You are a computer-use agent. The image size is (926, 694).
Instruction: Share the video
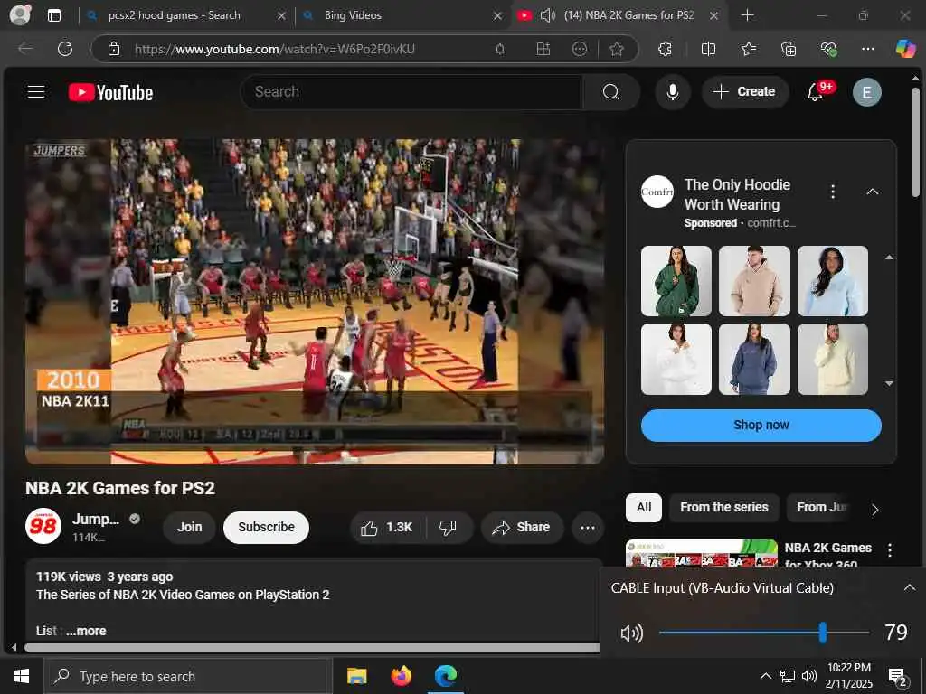[x=522, y=527]
